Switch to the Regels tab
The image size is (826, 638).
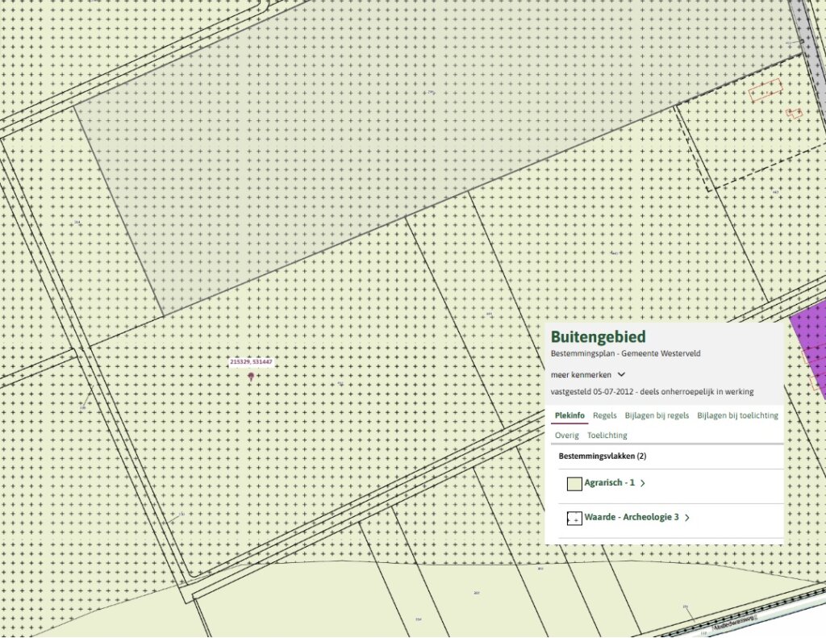605,415
